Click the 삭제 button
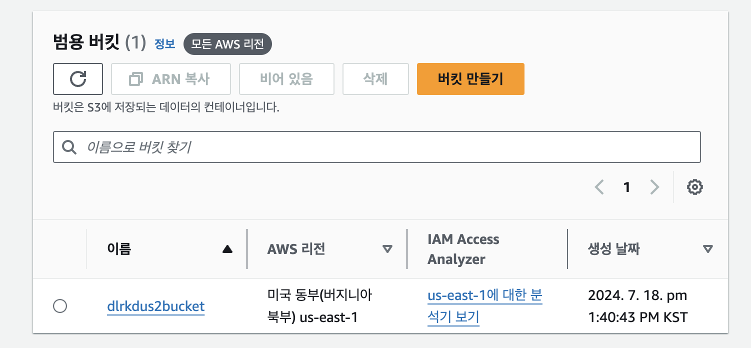This screenshot has width=751, height=348. (x=375, y=78)
